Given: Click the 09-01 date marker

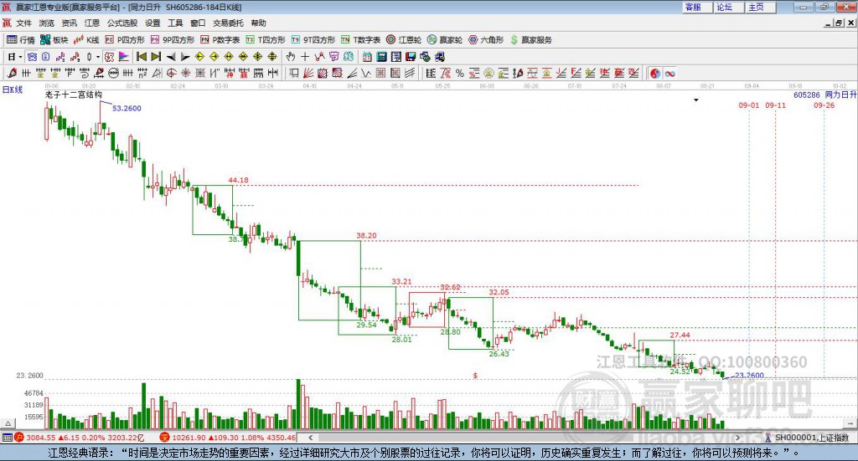Looking at the screenshot, I should [749, 105].
